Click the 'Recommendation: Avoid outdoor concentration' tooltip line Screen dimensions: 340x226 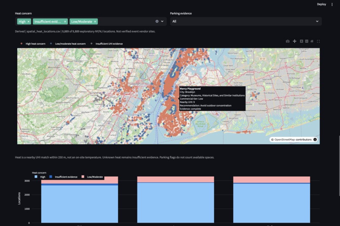click(x=205, y=105)
